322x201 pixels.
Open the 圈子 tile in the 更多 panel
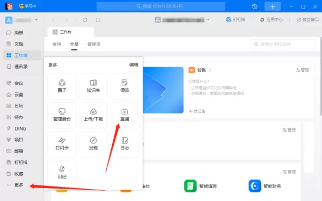coord(62,86)
